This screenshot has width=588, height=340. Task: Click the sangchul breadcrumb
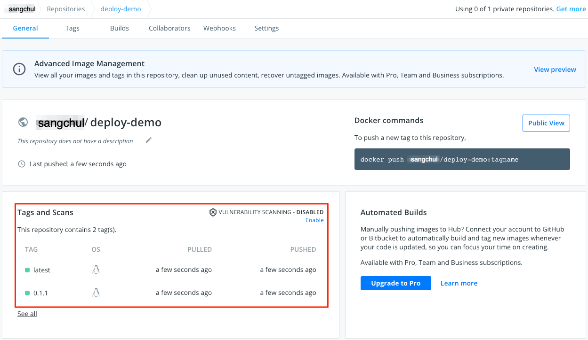point(22,9)
